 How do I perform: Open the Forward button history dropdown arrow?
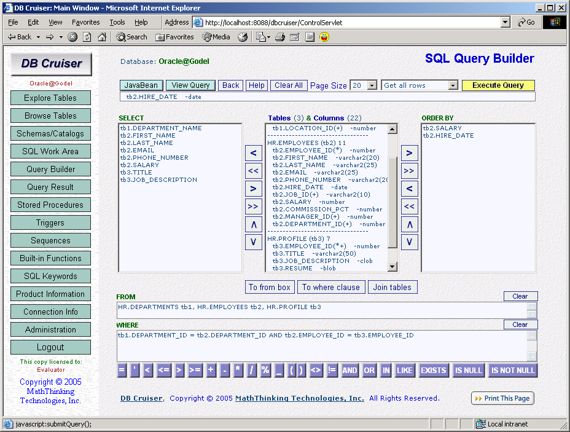point(61,37)
